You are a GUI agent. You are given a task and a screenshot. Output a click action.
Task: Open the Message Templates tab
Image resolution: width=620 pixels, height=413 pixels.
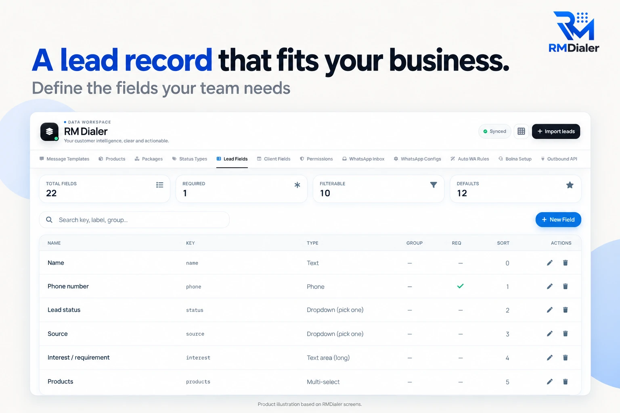[x=64, y=159]
